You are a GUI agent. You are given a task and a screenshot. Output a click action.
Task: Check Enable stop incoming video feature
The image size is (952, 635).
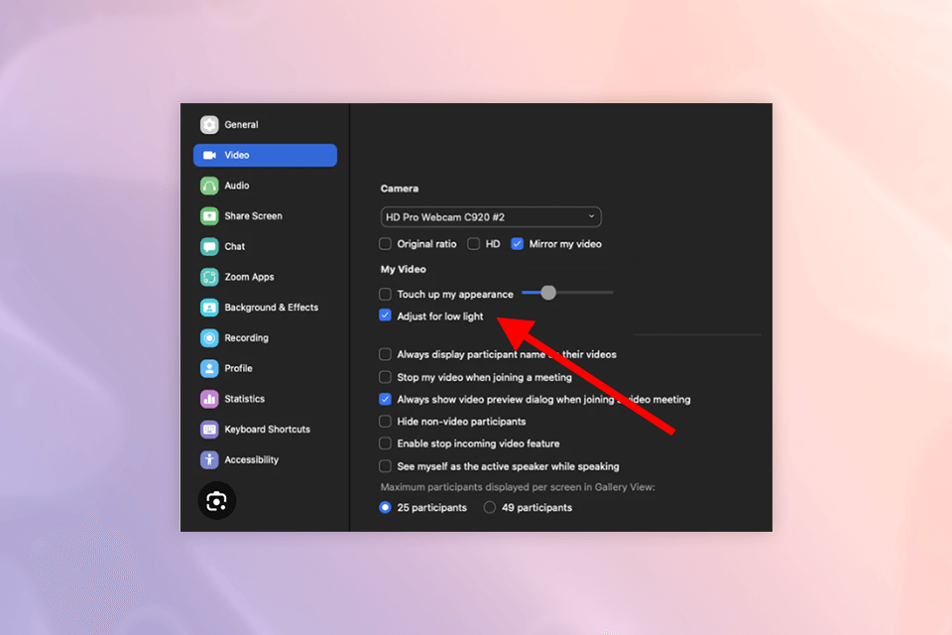(x=385, y=444)
